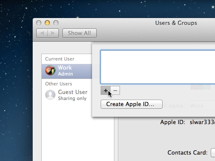Viewport: 215px width, 161px height.
Task: Click the Apple ID value slwar333
Action: (x=202, y=122)
